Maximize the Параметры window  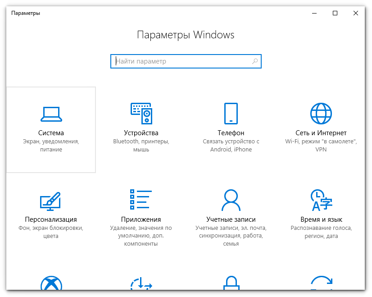pyautogui.click(x=335, y=13)
